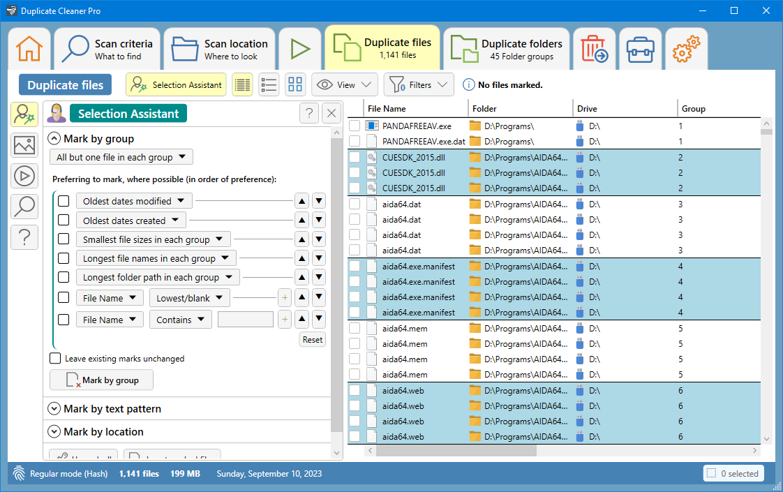Click the file list vertical scrollbar
The width and height of the screenshot is (783, 492).
(x=766, y=131)
